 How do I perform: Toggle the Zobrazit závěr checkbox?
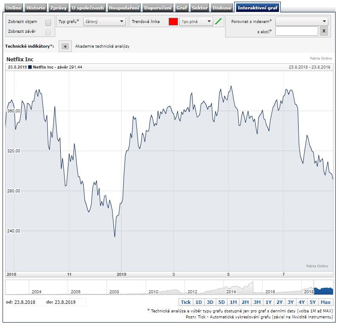click(48, 32)
